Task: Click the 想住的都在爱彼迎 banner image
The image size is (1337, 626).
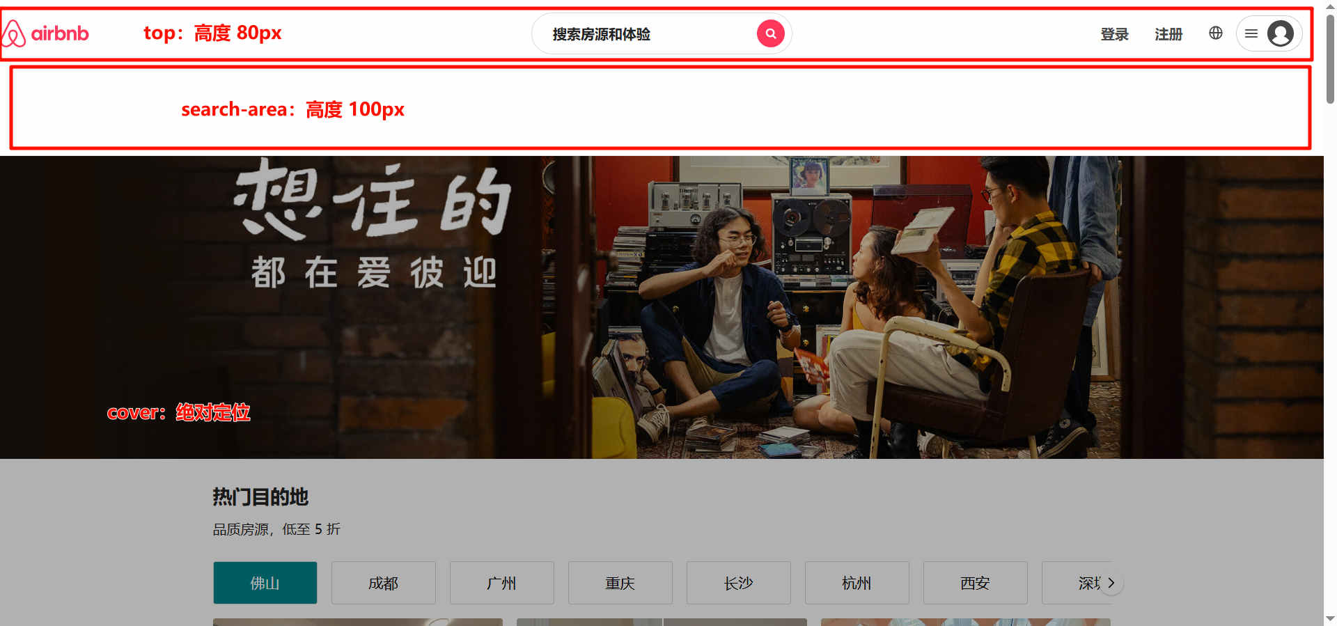Action: pyautogui.click(x=662, y=306)
